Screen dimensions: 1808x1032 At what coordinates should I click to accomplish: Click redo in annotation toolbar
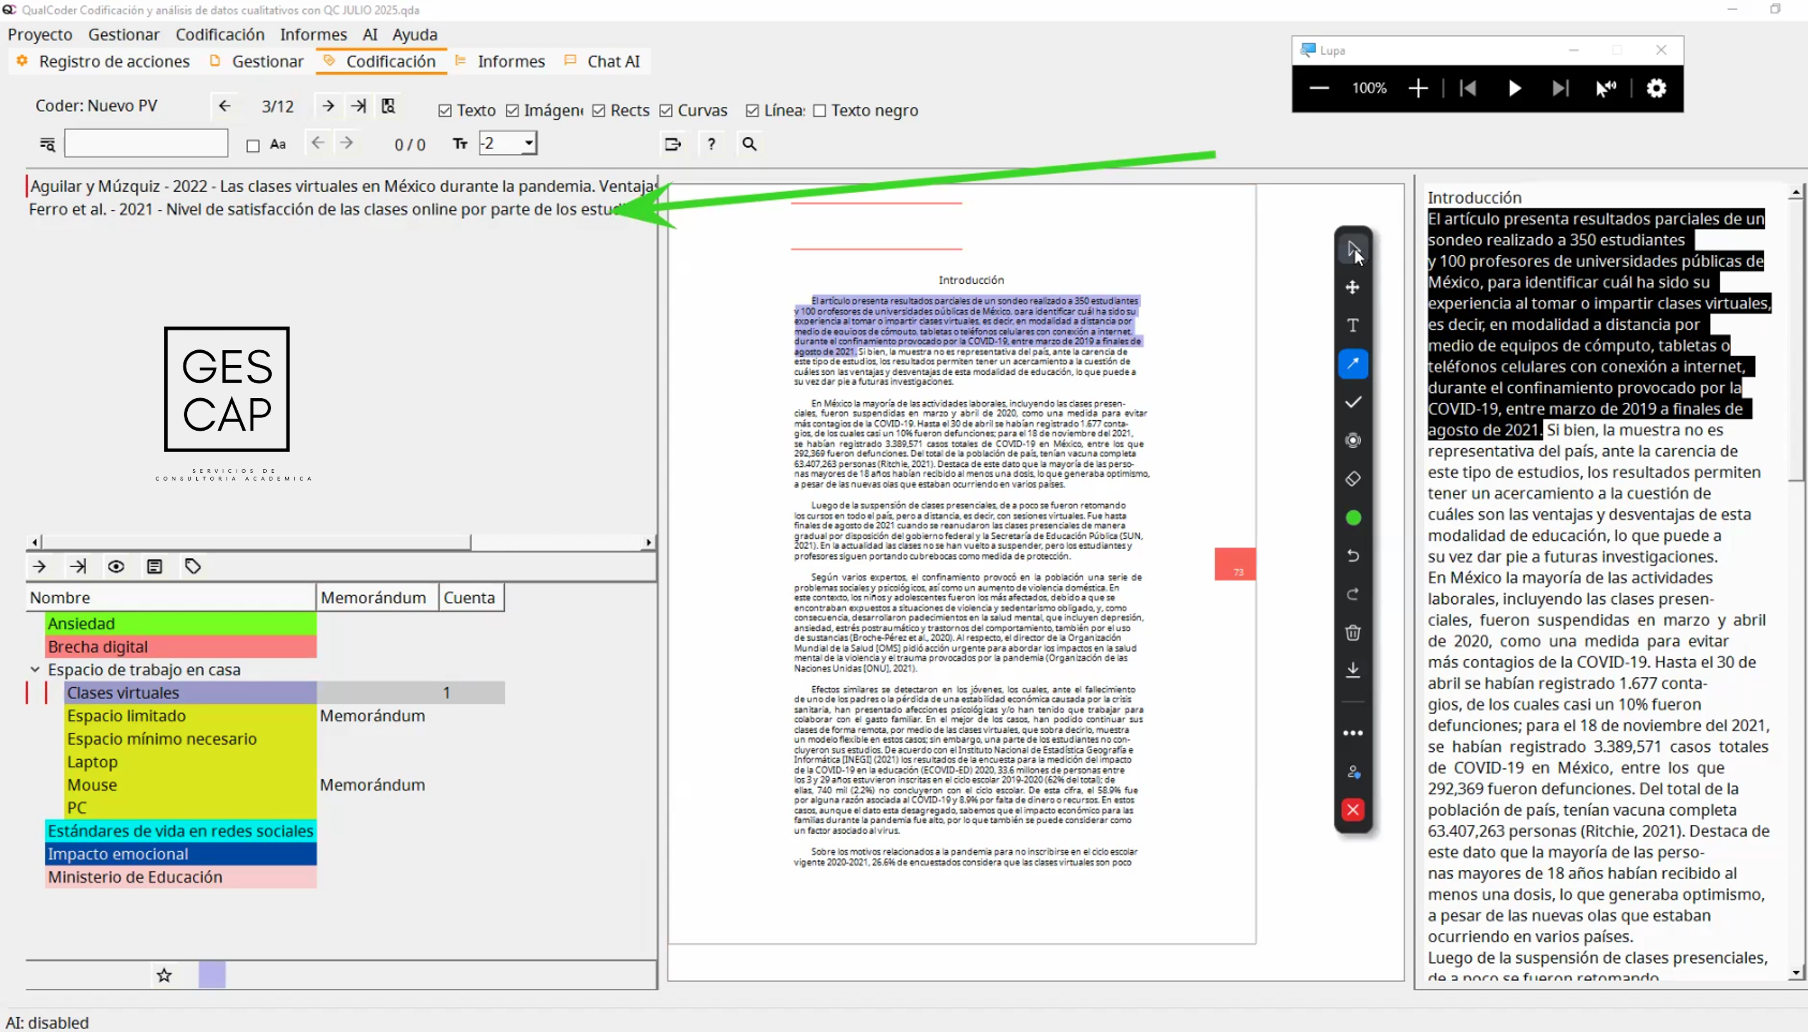(1353, 594)
